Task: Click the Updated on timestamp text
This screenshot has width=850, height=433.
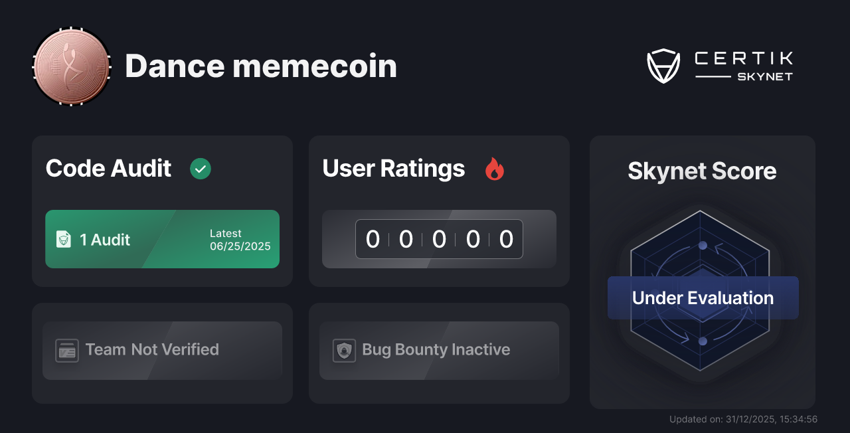Action: click(x=743, y=419)
